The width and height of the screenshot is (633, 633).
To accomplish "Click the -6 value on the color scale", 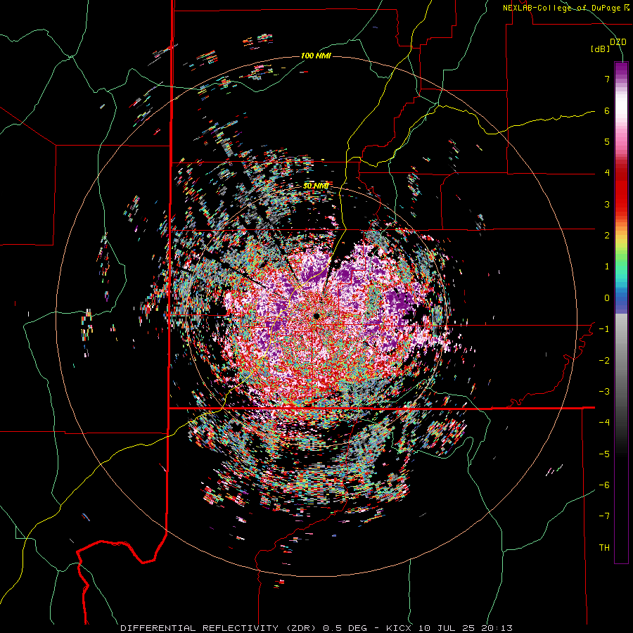I will [x=604, y=485].
